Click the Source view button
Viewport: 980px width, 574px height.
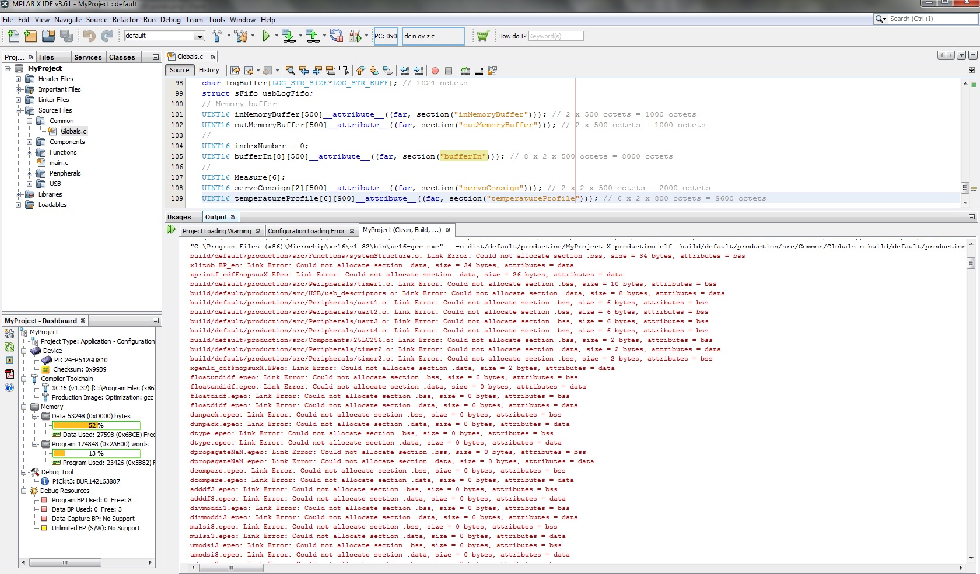[x=180, y=71]
